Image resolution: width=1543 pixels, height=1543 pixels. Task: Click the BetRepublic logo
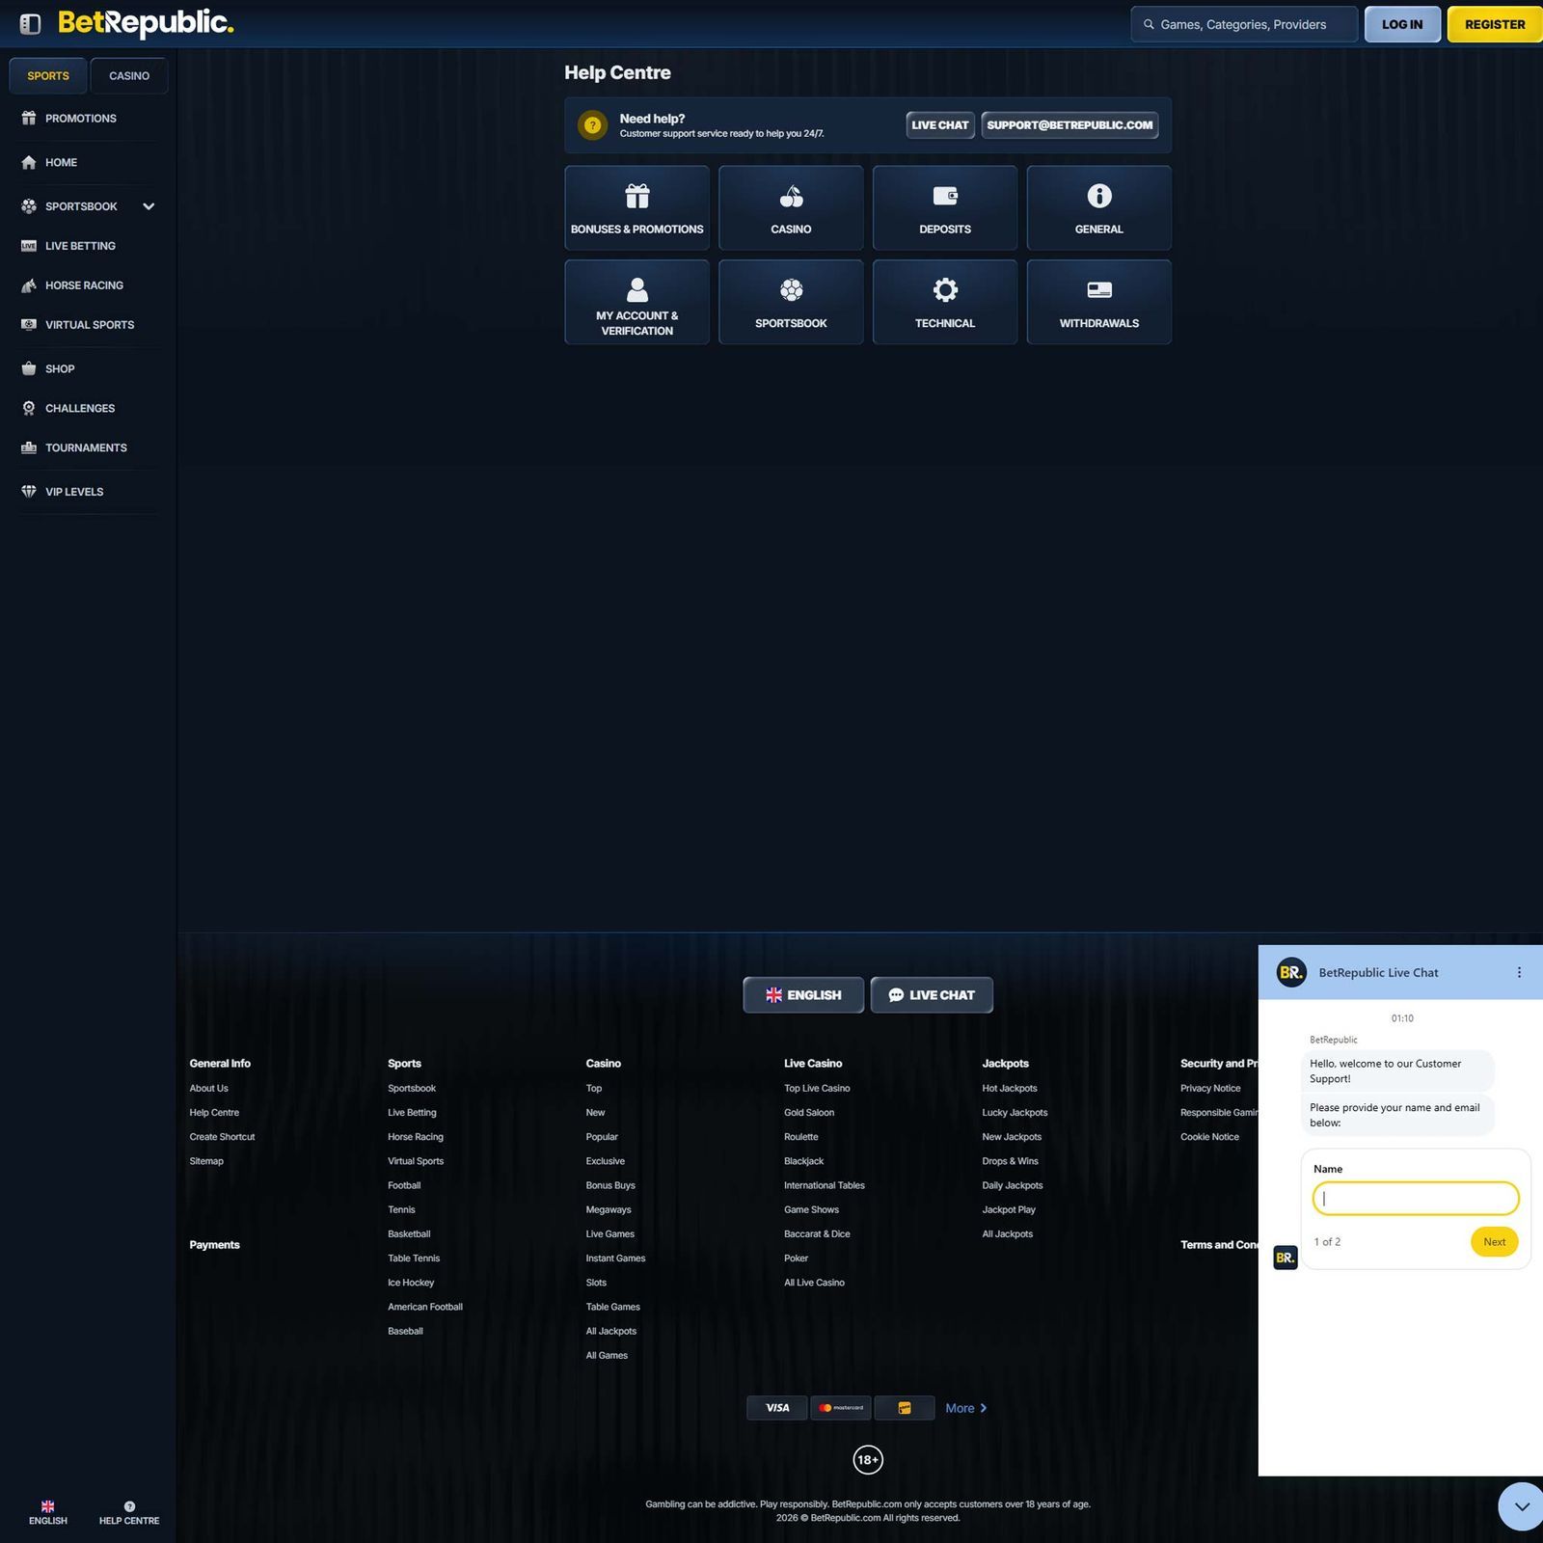[146, 23]
